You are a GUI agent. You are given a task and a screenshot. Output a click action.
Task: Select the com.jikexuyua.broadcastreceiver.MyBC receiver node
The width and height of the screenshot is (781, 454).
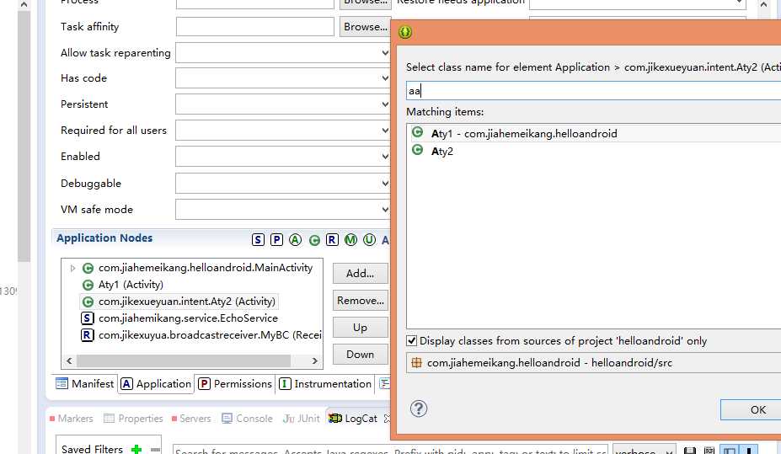click(201, 335)
